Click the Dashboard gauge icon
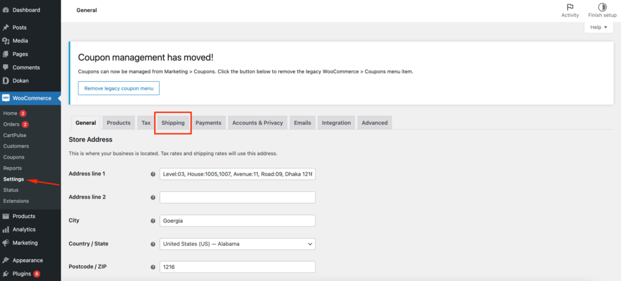621x281 pixels. (x=6, y=10)
